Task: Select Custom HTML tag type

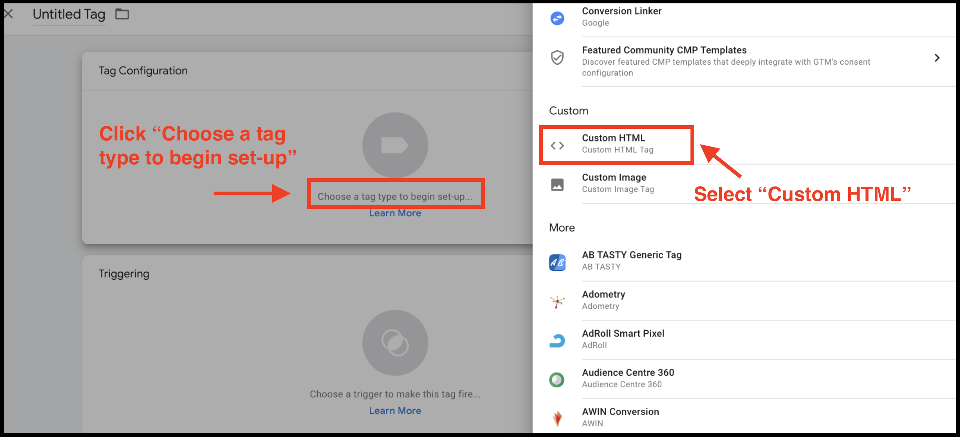Action: coord(613,144)
